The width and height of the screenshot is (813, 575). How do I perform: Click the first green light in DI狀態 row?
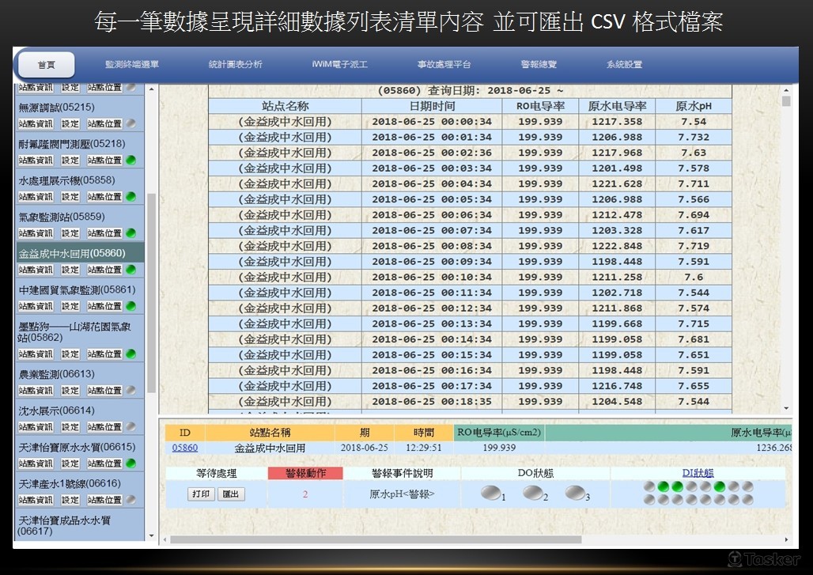coord(662,487)
